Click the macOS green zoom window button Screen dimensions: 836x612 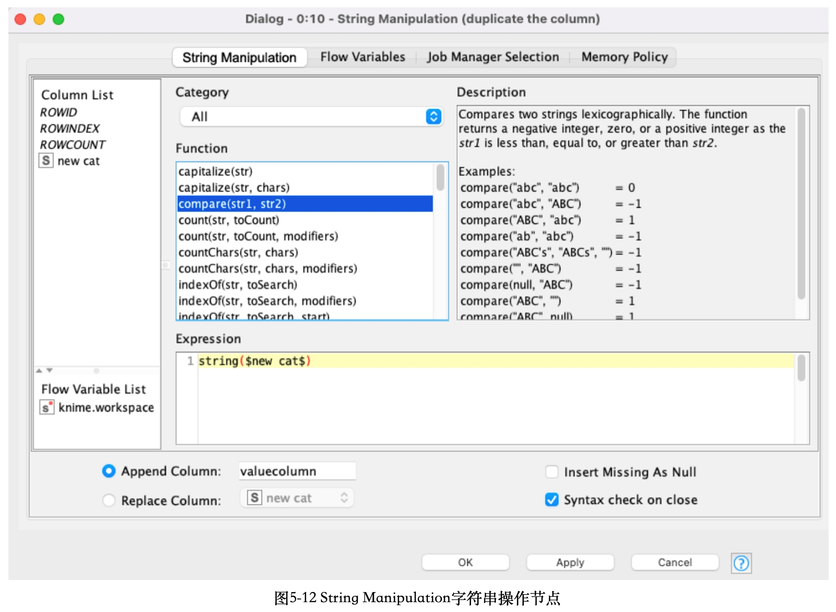coord(58,19)
